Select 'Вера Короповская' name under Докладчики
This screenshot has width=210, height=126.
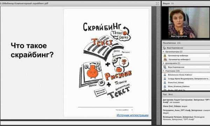pos(176,67)
